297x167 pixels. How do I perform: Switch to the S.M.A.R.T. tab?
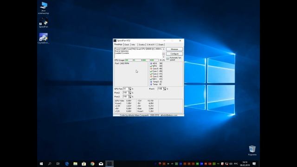[x=151, y=45]
